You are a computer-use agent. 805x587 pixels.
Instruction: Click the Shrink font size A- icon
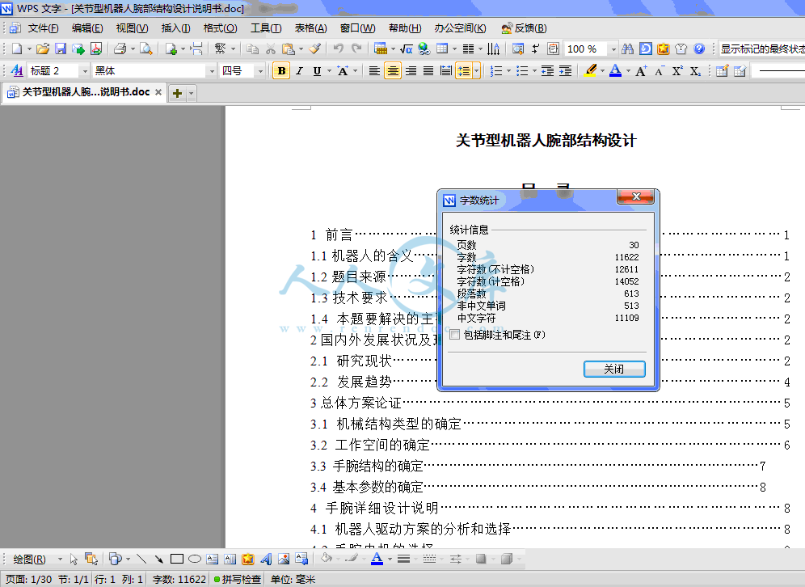pyautogui.click(x=660, y=71)
